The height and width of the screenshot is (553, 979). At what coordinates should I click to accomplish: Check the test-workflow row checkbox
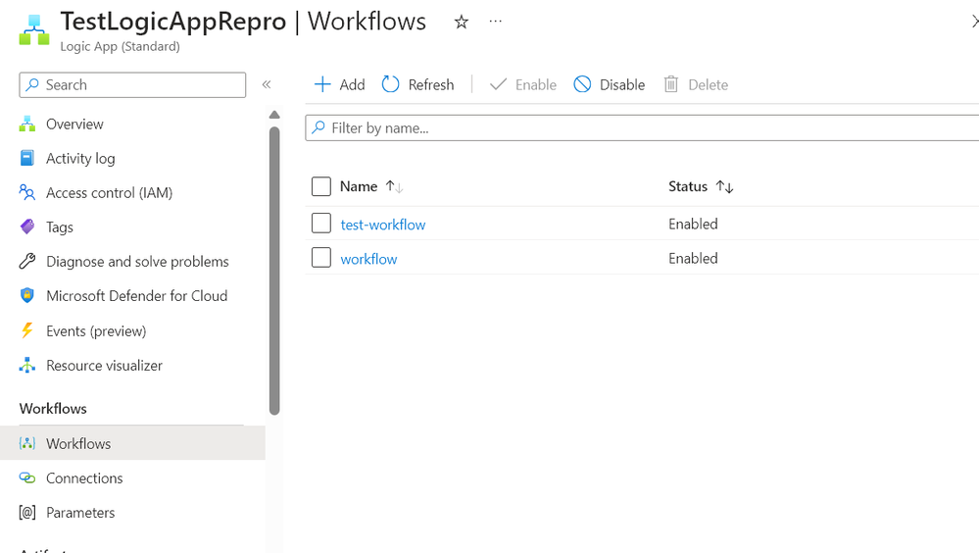click(320, 224)
